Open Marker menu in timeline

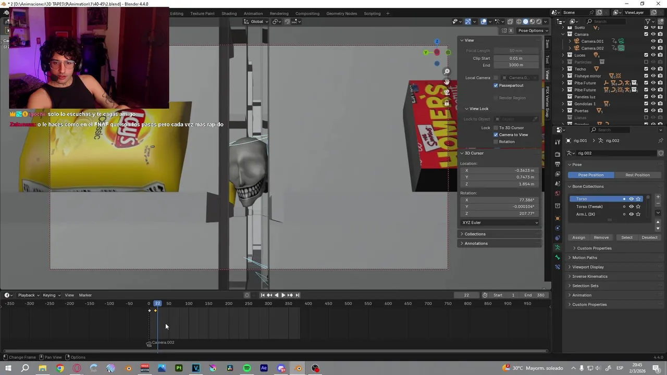(85, 295)
